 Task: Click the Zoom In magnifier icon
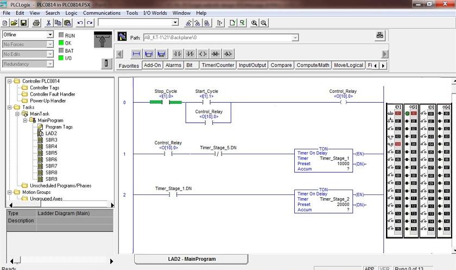point(254,23)
